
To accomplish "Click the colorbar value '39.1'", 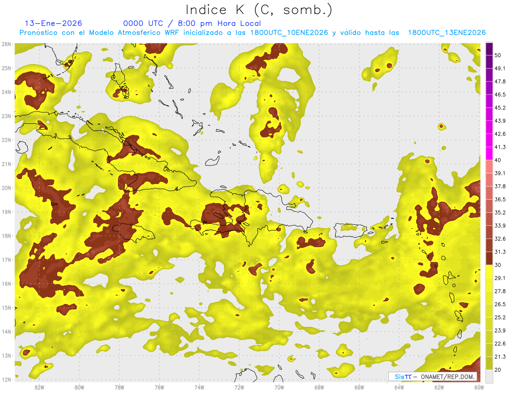I will (500, 173).
